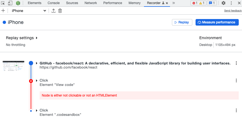This screenshot has height=121, width=242.
Task: Toggle the device toolbar icon
Action: (10, 3)
